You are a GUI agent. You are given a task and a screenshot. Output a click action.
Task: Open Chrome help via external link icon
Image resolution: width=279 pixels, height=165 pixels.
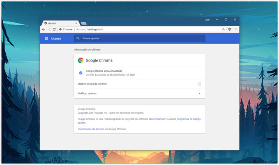coord(200,84)
